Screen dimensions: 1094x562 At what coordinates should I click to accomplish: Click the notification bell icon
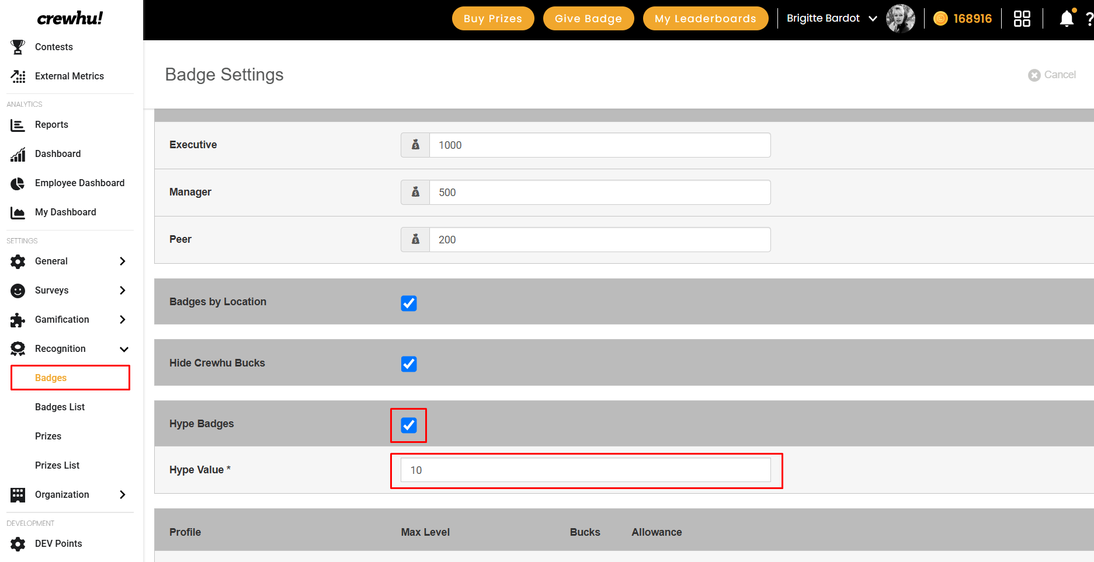tap(1067, 19)
